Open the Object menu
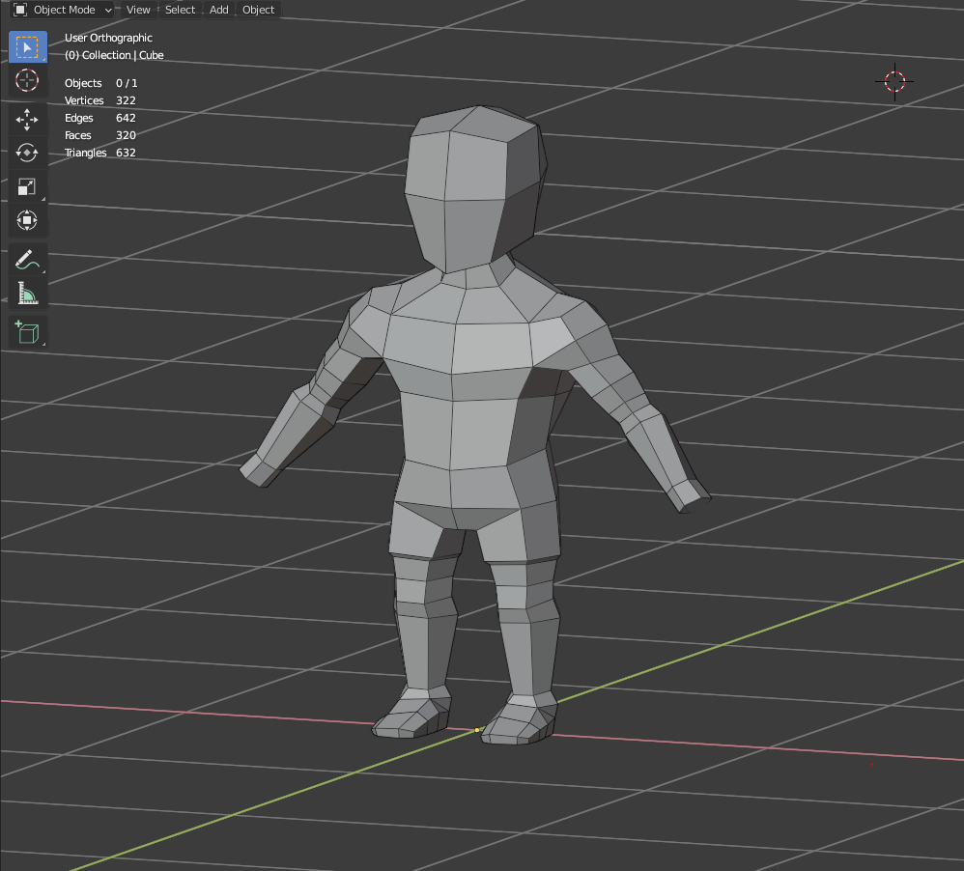 pos(258,10)
